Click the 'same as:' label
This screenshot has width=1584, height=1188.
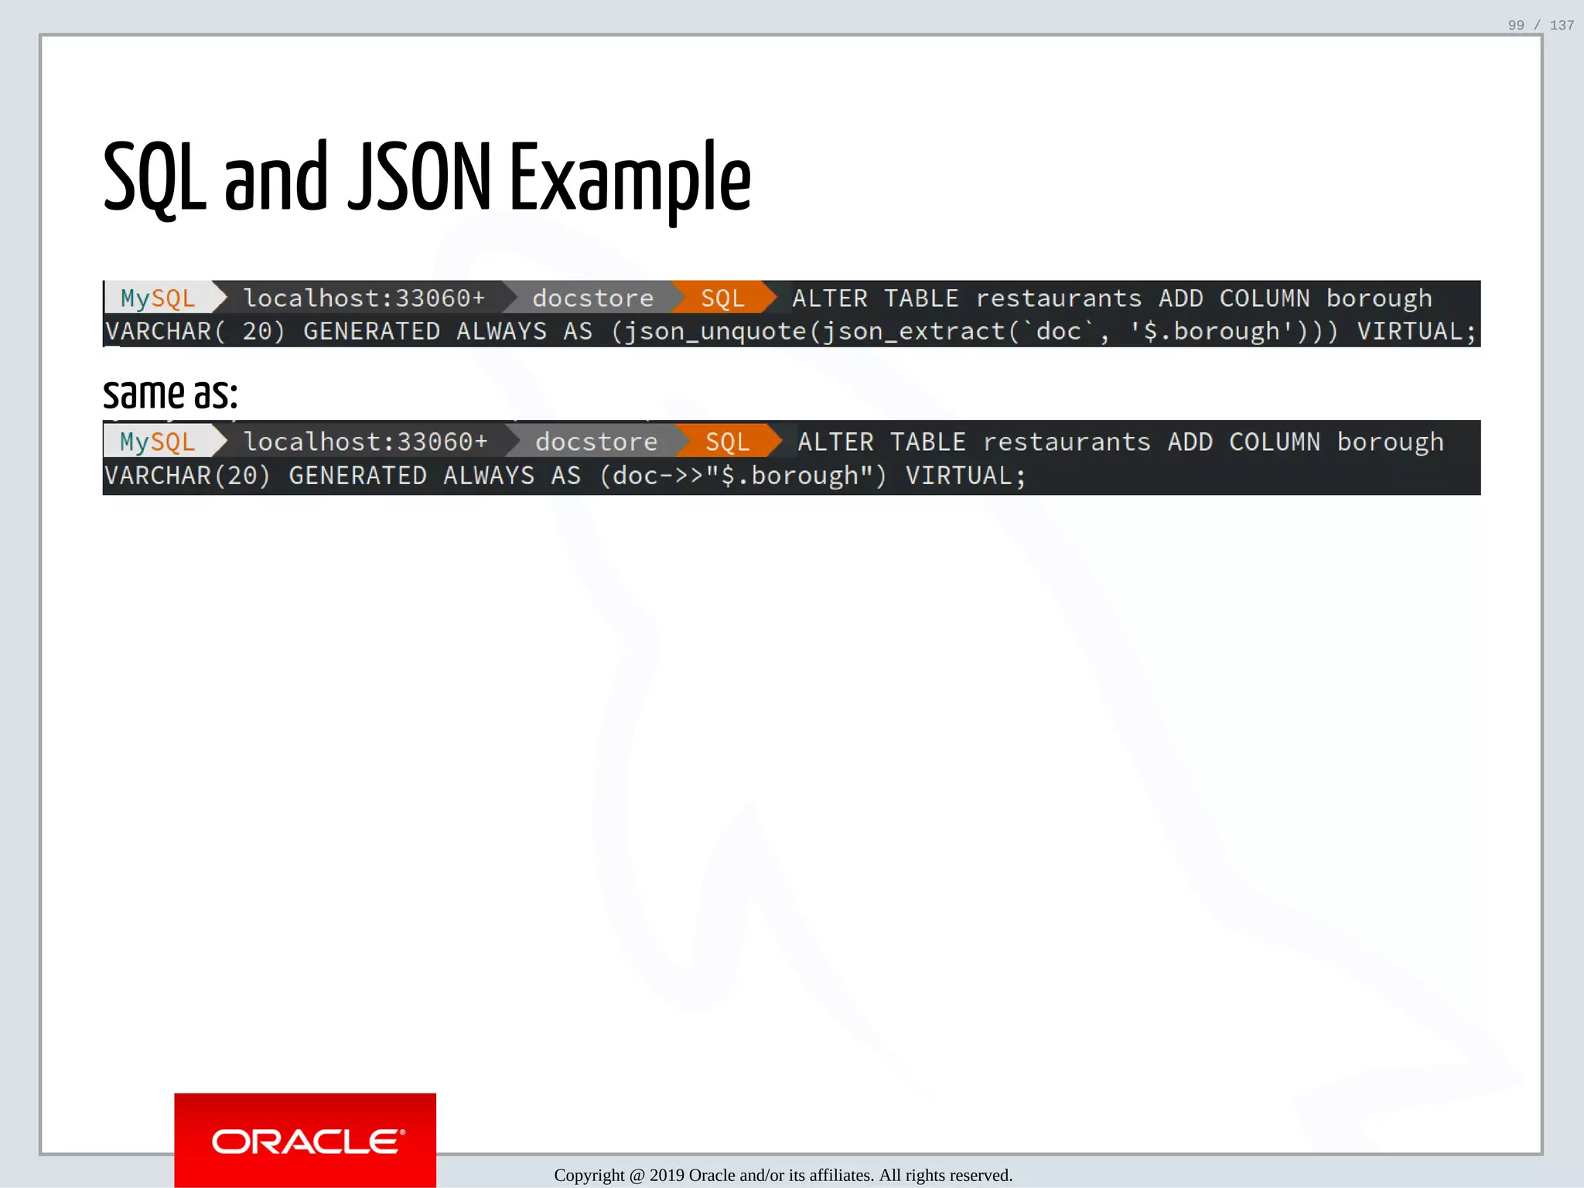tap(170, 394)
